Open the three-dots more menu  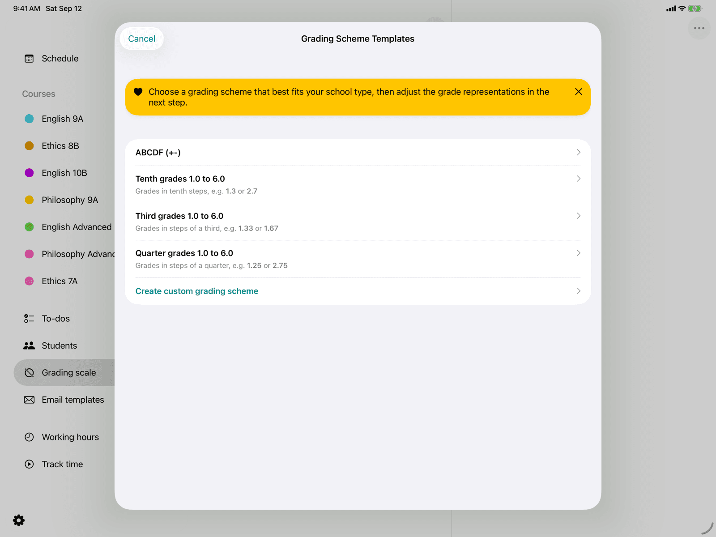tap(699, 28)
